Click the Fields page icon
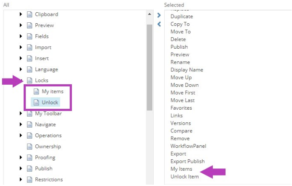The height and width of the screenshot is (186, 292). click(30, 36)
